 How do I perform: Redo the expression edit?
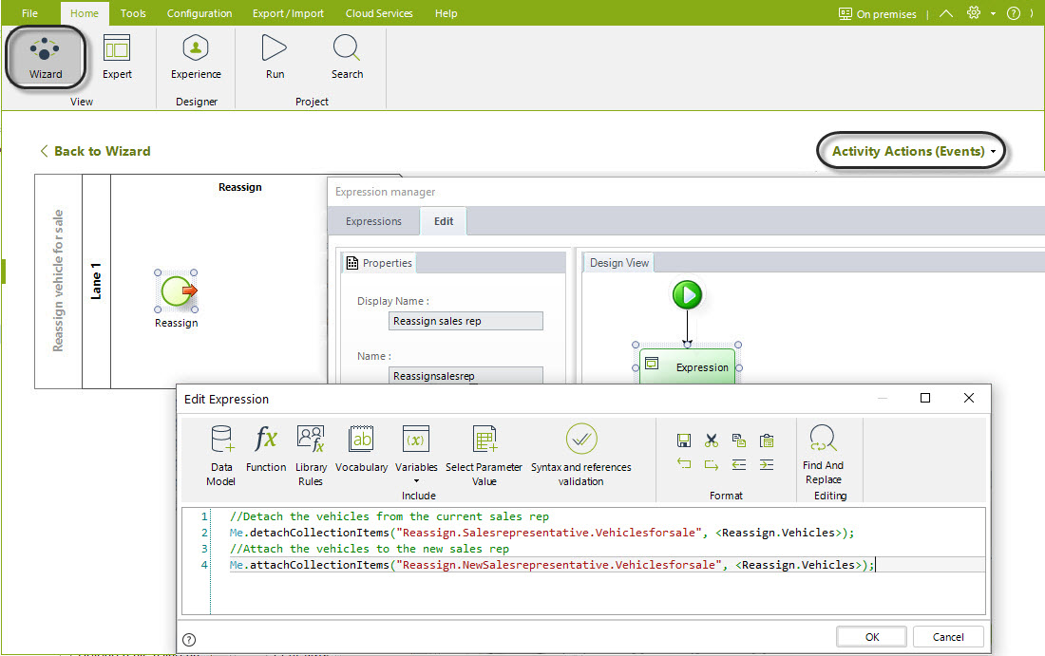click(x=712, y=464)
